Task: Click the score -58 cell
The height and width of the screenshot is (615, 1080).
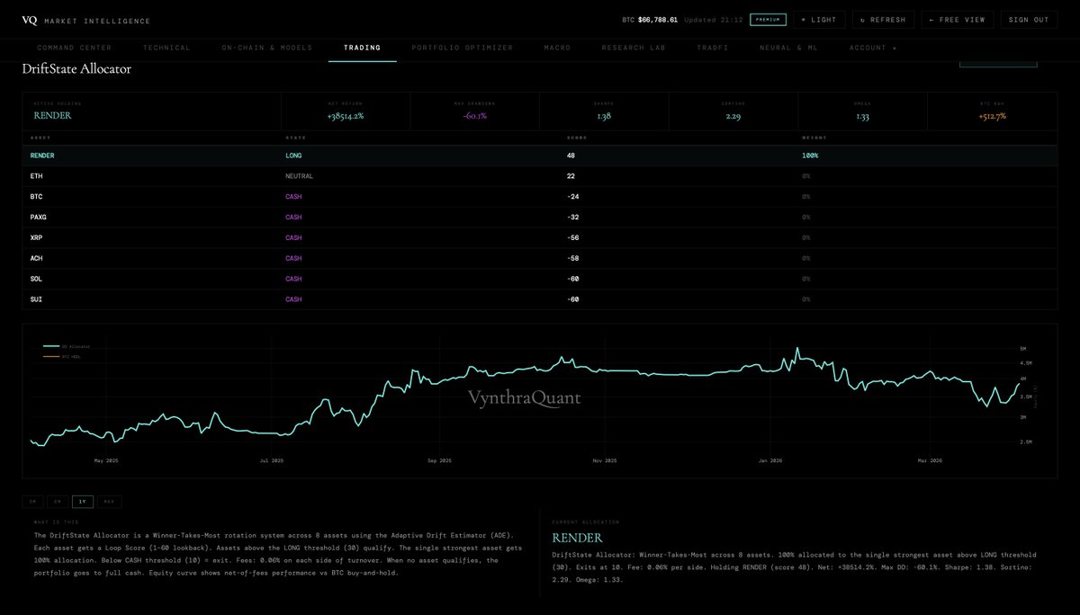Action: (572, 259)
